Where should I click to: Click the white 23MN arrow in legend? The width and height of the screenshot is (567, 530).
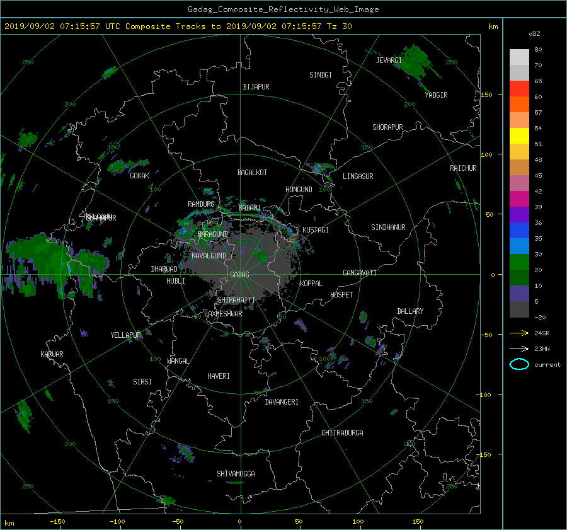pos(519,349)
